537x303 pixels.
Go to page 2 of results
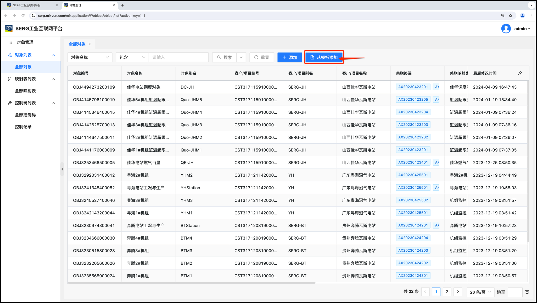(447, 292)
